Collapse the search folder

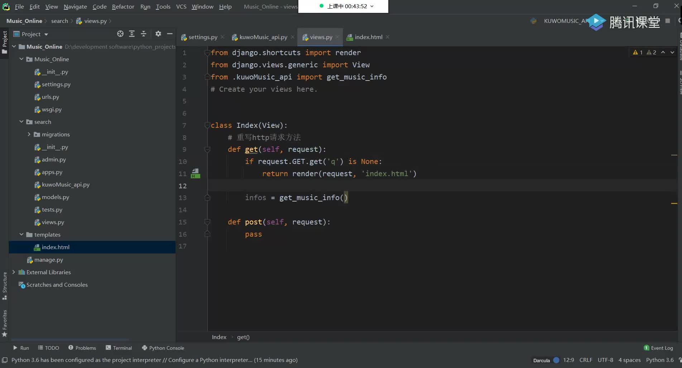click(21, 122)
